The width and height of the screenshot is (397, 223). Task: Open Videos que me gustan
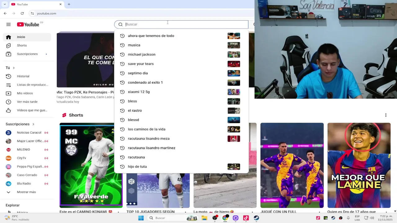27,110
